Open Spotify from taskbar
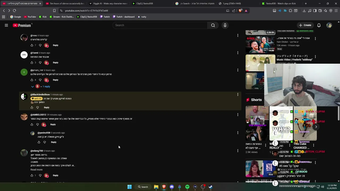This screenshot has height=191, width=340. 187,187
